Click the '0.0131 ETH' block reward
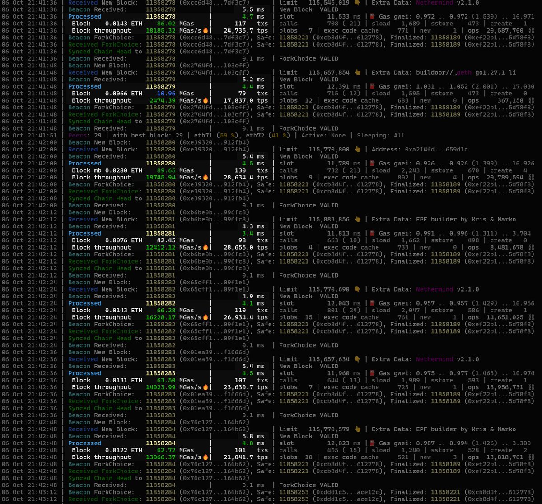 [x=123, y=380]
